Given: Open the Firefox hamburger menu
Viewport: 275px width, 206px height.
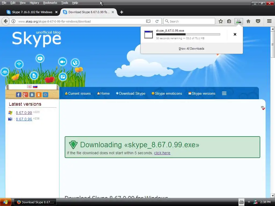Looking at the screenshot, I should [269, 21].
